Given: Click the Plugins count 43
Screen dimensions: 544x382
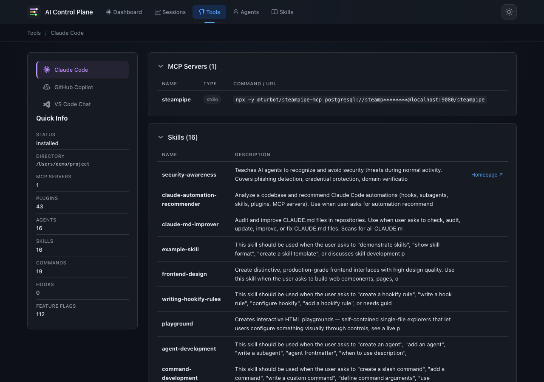Looking at the screenshot, I should click(x=40, y=207).
